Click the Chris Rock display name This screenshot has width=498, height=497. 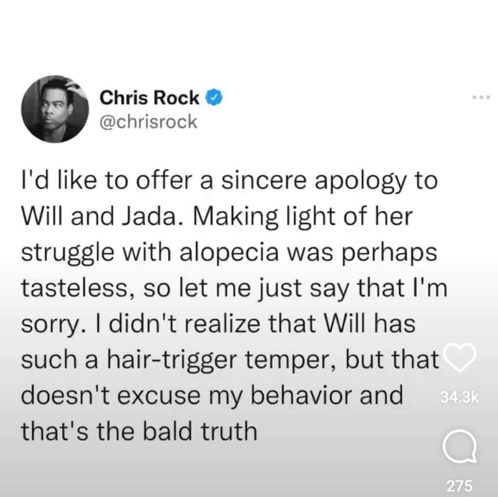point(149,97)
